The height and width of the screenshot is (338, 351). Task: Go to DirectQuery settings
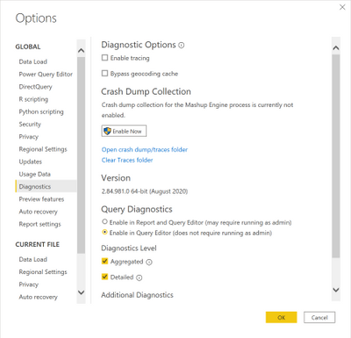point(35,87)
